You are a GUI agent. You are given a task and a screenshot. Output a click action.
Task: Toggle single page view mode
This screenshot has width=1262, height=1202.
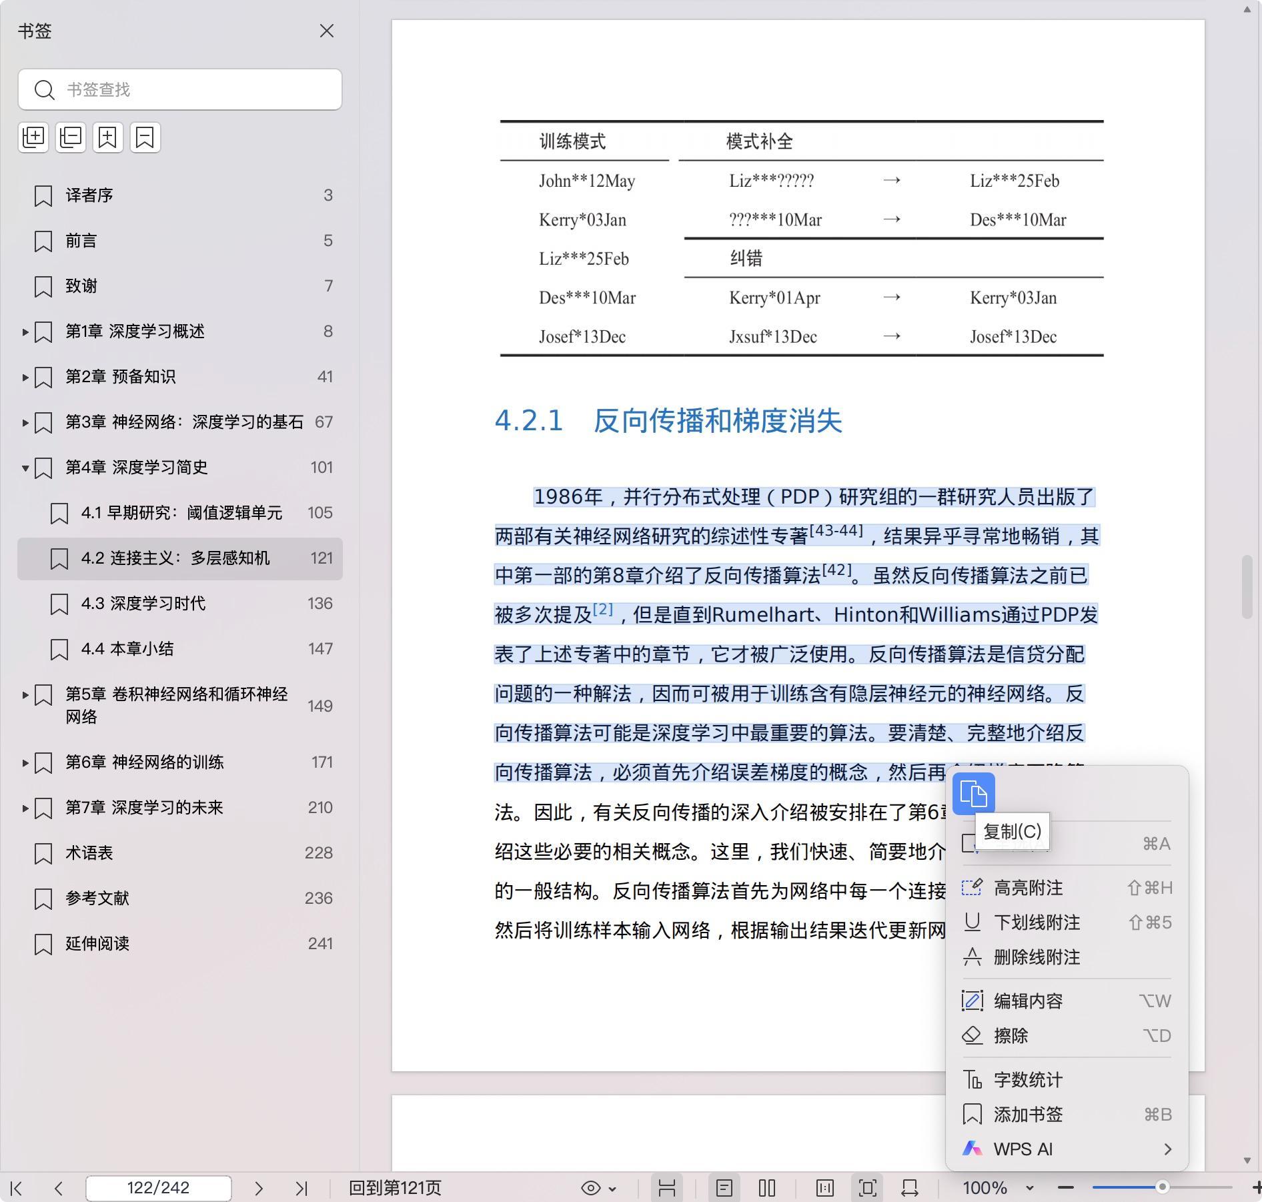(724, 1188)
